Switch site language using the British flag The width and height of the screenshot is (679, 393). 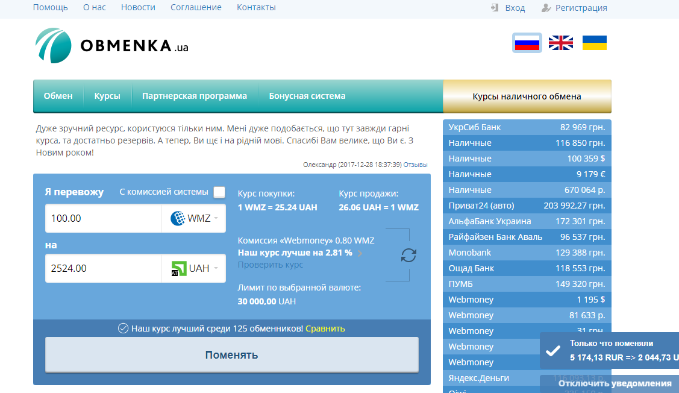tap(560, 43)
